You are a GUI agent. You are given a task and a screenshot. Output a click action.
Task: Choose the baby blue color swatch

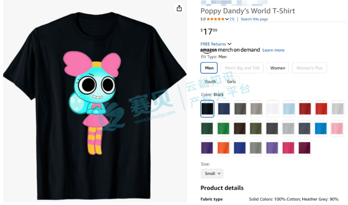(289, 108)
